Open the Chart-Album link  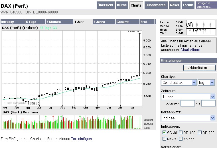click(190, 50)
